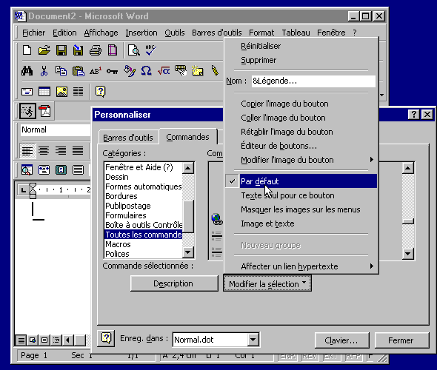Screen dimensions: 437x370
Task: Toggle align right
Action: (x=61, y=151)
